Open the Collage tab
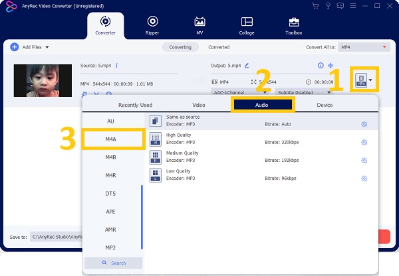 (x=247, y=26)
